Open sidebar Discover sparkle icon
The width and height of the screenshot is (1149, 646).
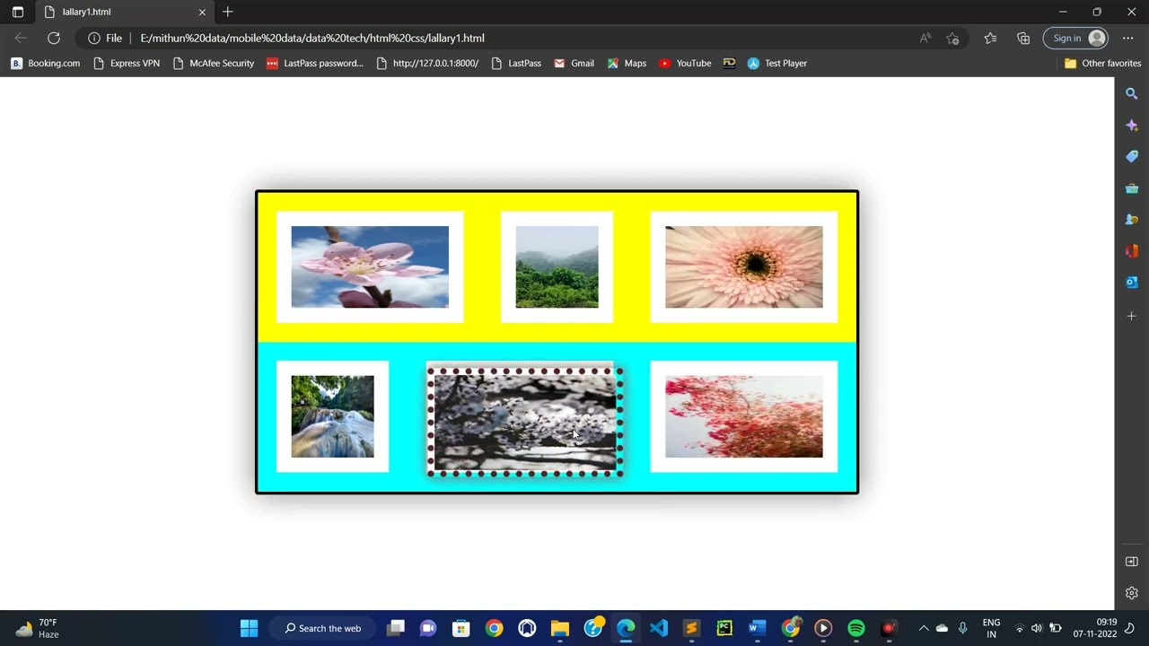(x=1132, y=125)
